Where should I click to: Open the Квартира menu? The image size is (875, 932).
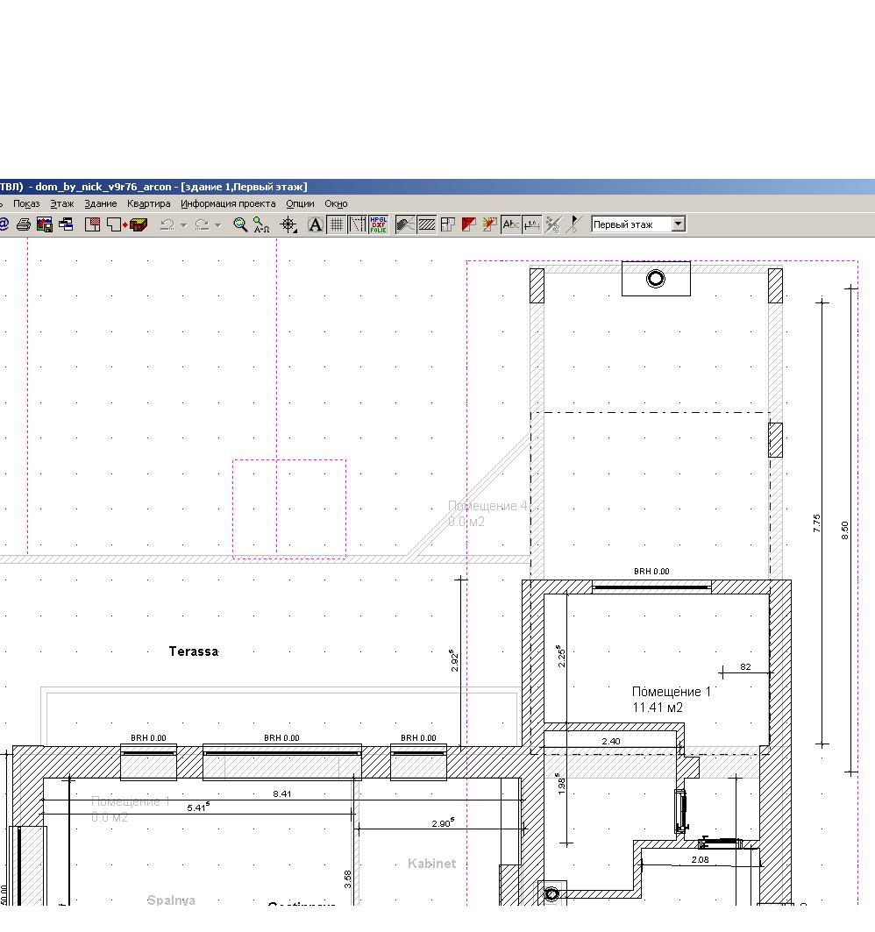[148, 204]
